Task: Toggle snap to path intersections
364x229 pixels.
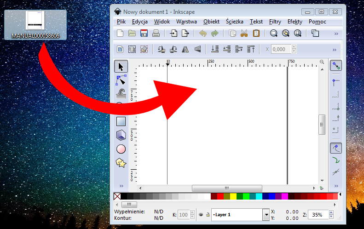Action: (x=336, y=172)
